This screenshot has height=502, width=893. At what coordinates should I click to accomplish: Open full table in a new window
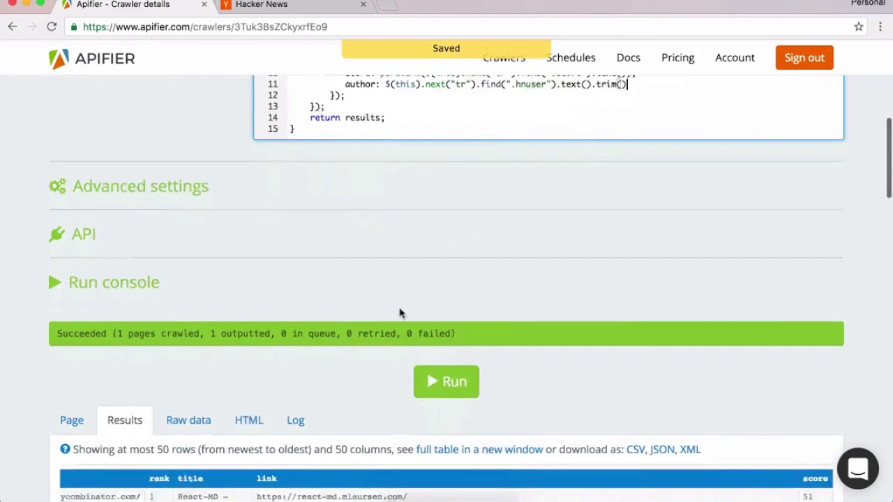coord(479,449)
